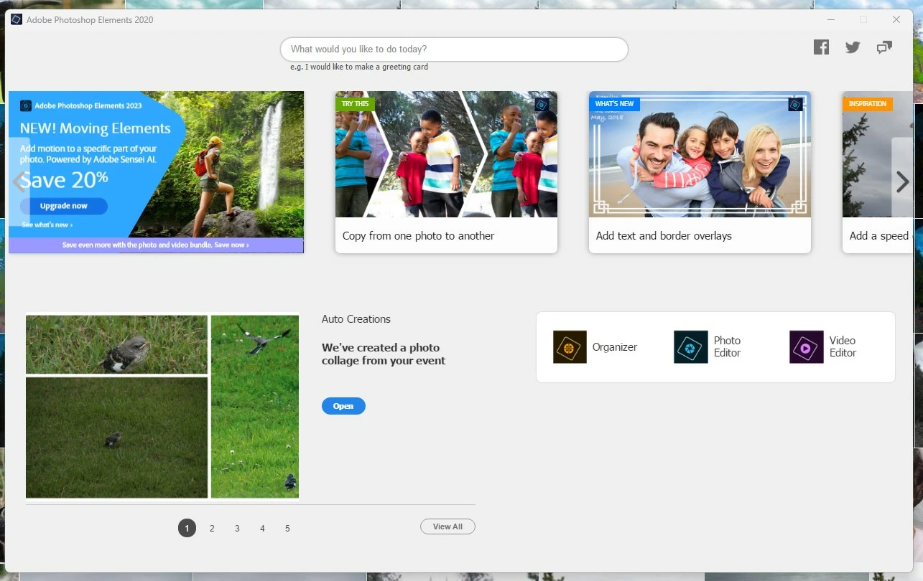Click "WHAT'S NEW" blue badge
The width and height of the screenshot is (923, 581).
pos(614,104)
